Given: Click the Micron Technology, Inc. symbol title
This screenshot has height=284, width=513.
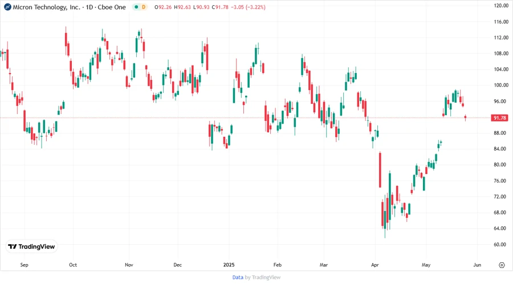Looking at the screenshot, I should pyautogui.click(x=47, y=7).
